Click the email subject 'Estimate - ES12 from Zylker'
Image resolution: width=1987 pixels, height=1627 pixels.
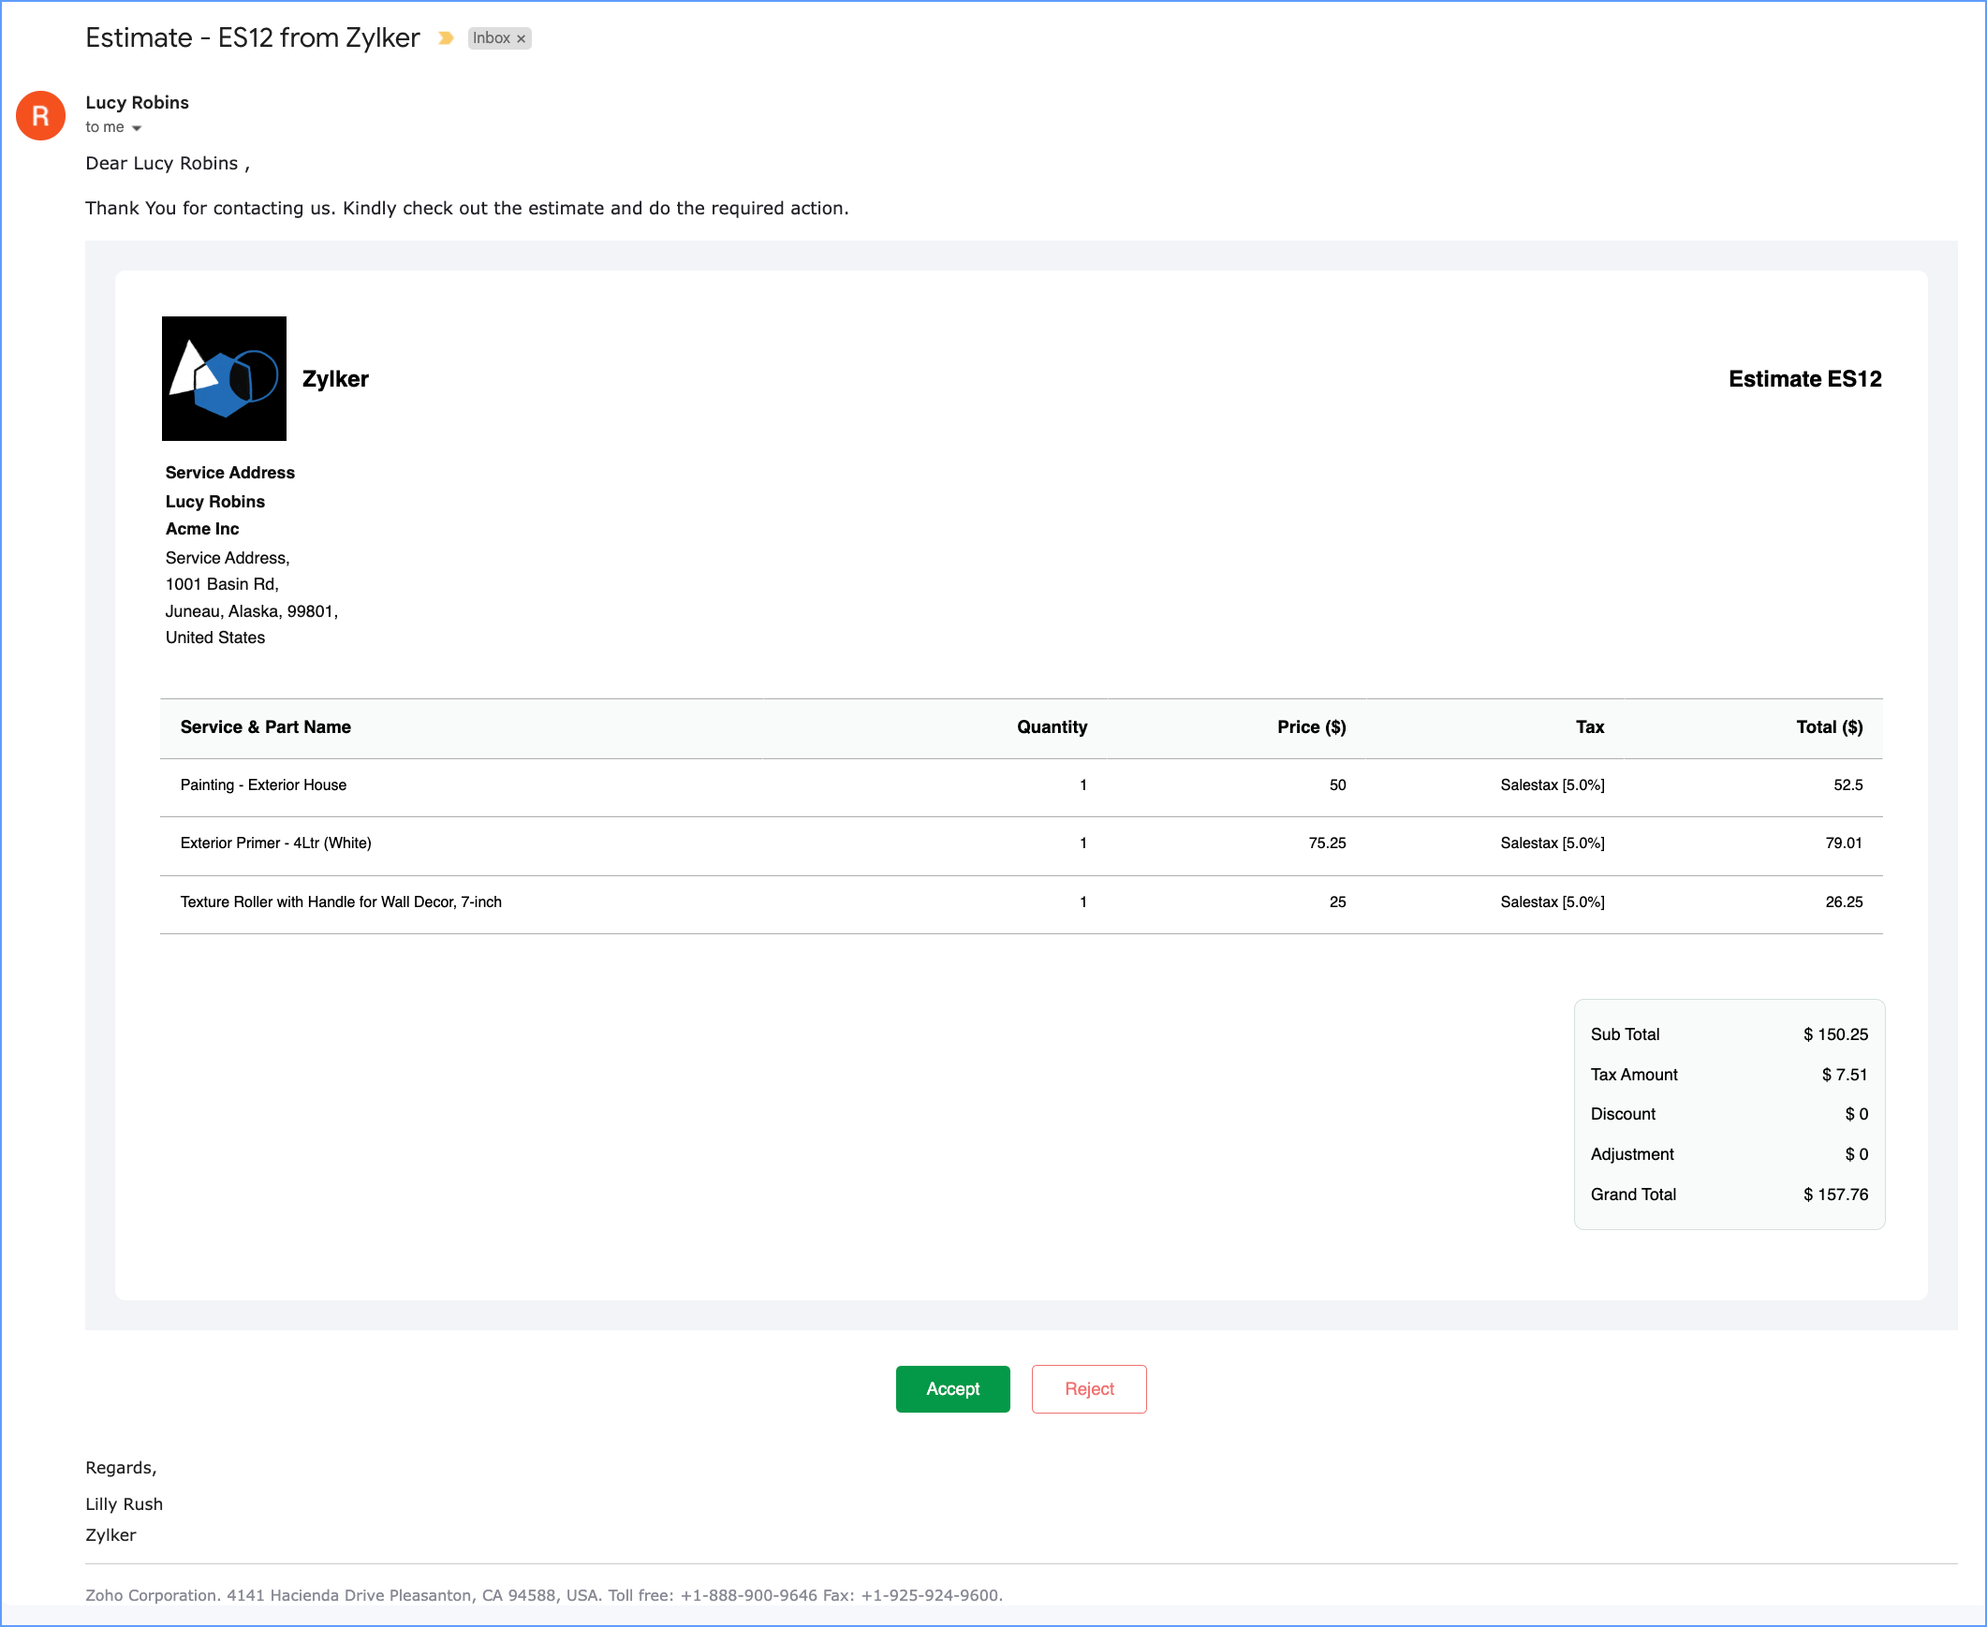pyautogui.click(x=252, y=37)
